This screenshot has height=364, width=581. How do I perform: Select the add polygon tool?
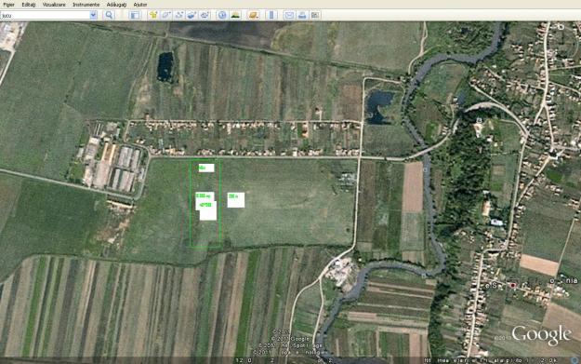[x=166, y=15]
